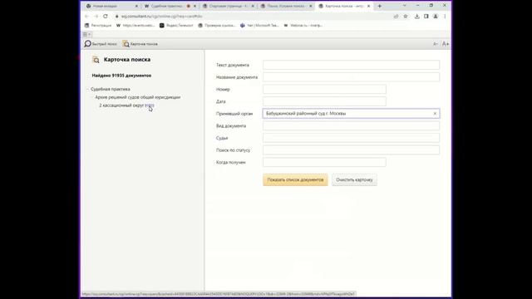Open the 2 кассационный округ count link
The image size is (532, 299).
click(x=150, y=105)
